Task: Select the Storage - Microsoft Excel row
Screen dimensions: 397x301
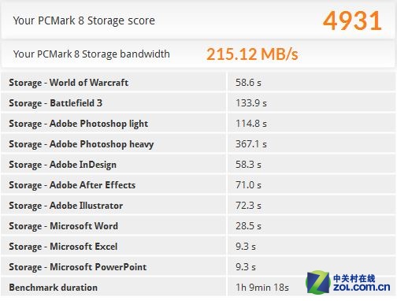Action: tap(198, 247)
